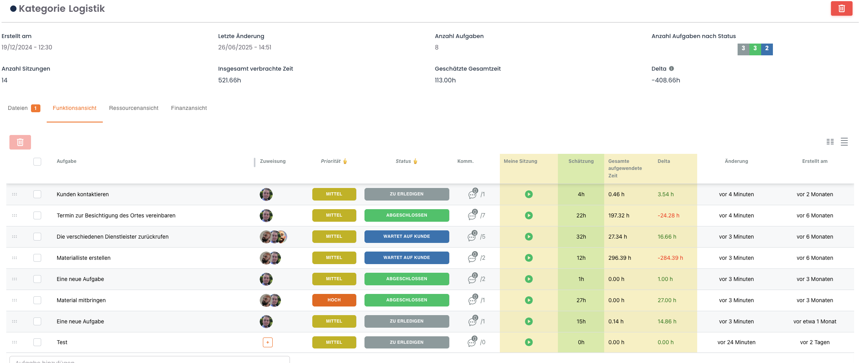The height and width of the screenshot is (363, 860).
Task: Click the red delete category button
Action: click(841, 9)
